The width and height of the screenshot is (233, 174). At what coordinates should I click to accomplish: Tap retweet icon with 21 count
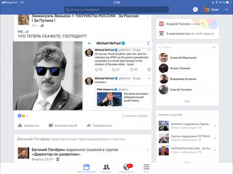(x=114, y=70)
